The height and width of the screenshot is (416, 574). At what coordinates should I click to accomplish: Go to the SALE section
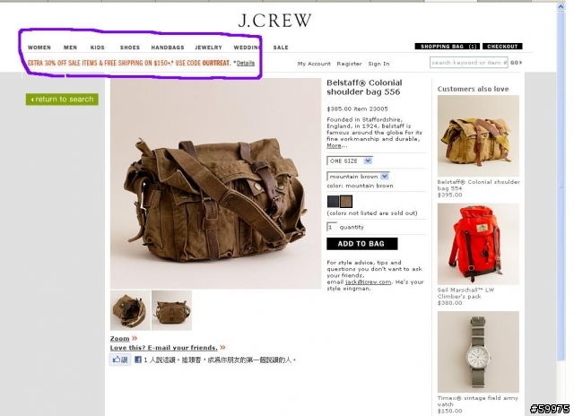pyautogui.click(x=281, y=48)
